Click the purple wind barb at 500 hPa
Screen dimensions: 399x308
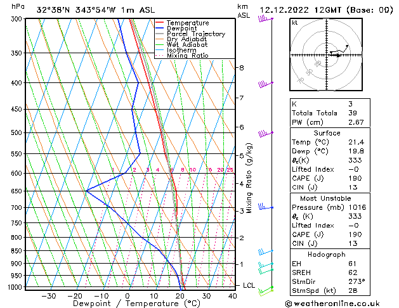[x=265, y=133]
